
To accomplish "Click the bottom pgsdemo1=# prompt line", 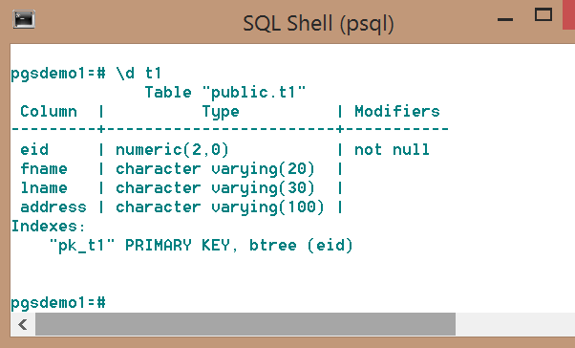I will pyautogui.click(x=58, y=303).
